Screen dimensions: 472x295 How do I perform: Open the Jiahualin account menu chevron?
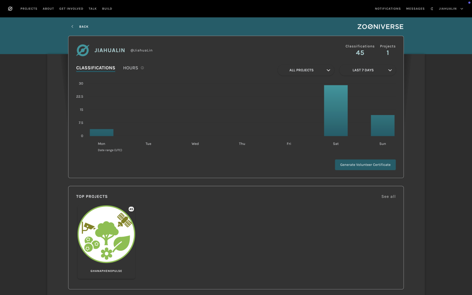[x=462, y=8]
